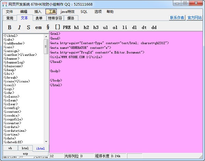205x161 pixels.
Task: Insert h2 heading tag
Action: pyautogui.click(x=86, y=27)
